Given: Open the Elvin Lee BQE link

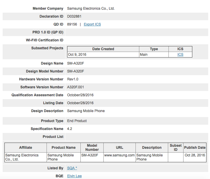Looking at the screenshot, I should [74, 176].
